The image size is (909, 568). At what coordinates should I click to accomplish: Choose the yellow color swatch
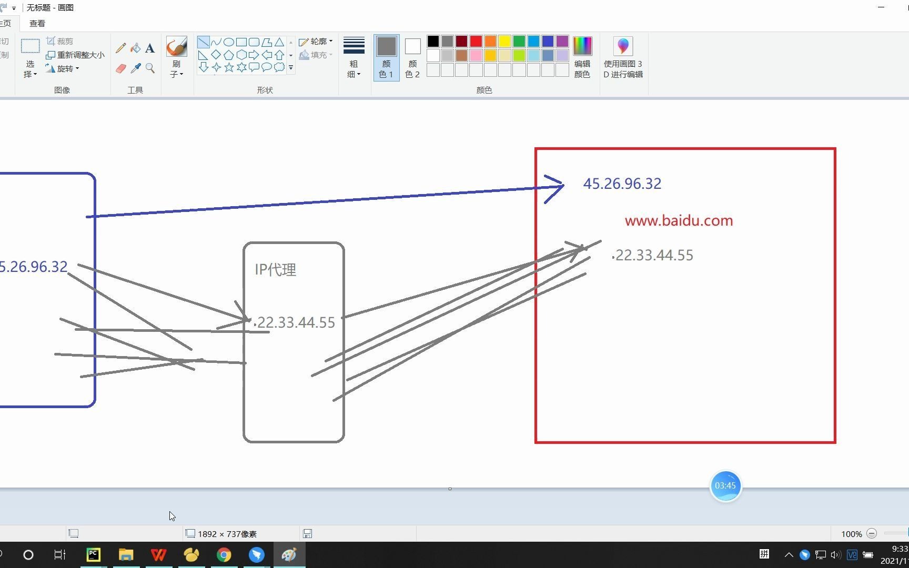tap(504, 41)
